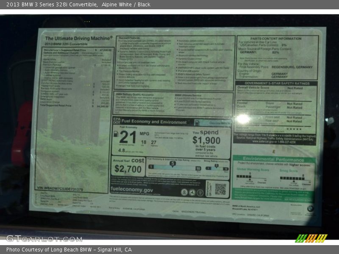
Task: Click the 'Smog Score' label
Action: (289, 171)
